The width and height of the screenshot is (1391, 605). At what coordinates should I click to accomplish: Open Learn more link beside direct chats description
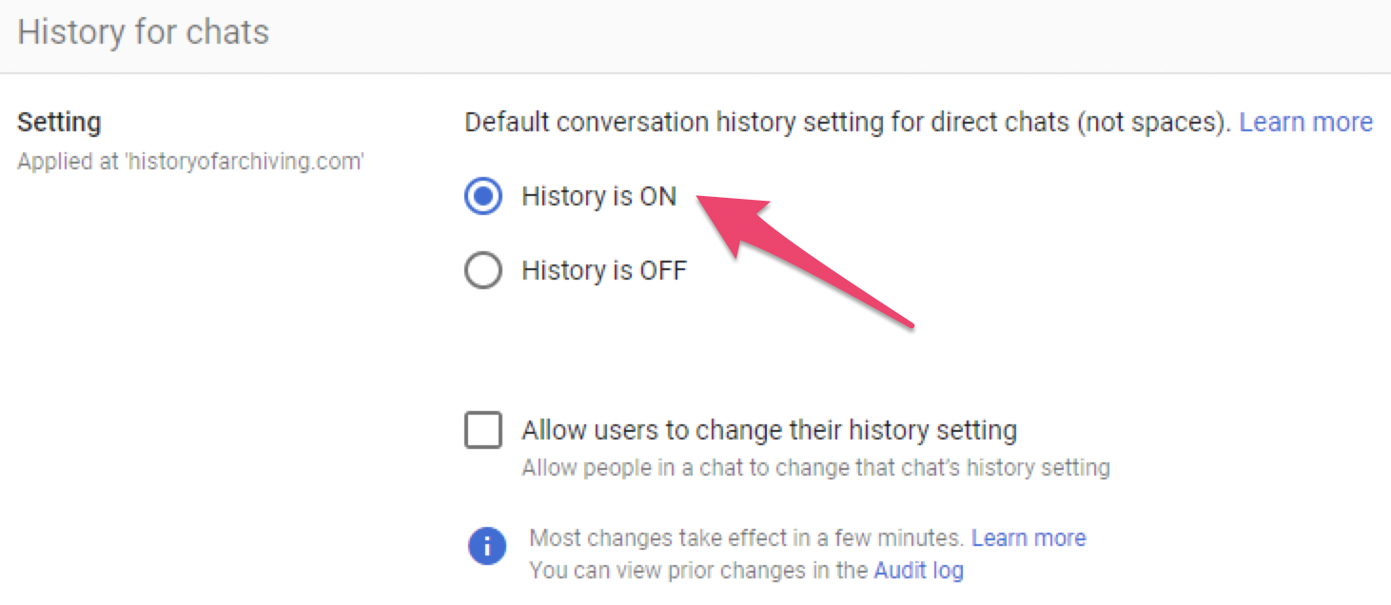click(1305, 123)
